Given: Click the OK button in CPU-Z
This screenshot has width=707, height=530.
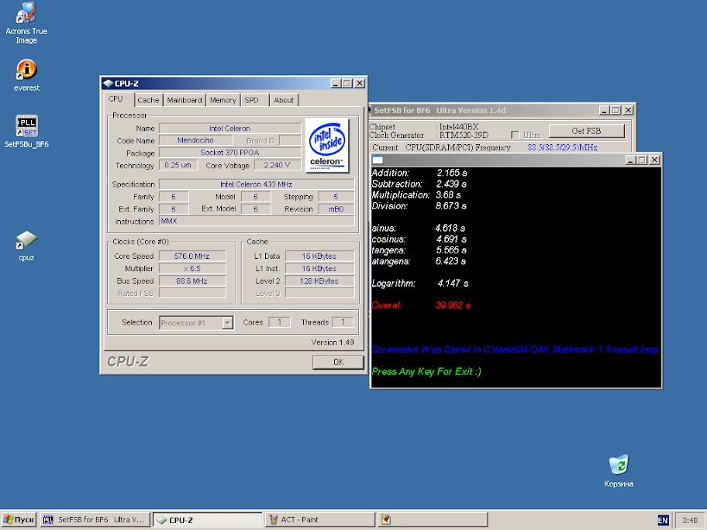Looking at the screenshot, I should click(x=338, y=363).
